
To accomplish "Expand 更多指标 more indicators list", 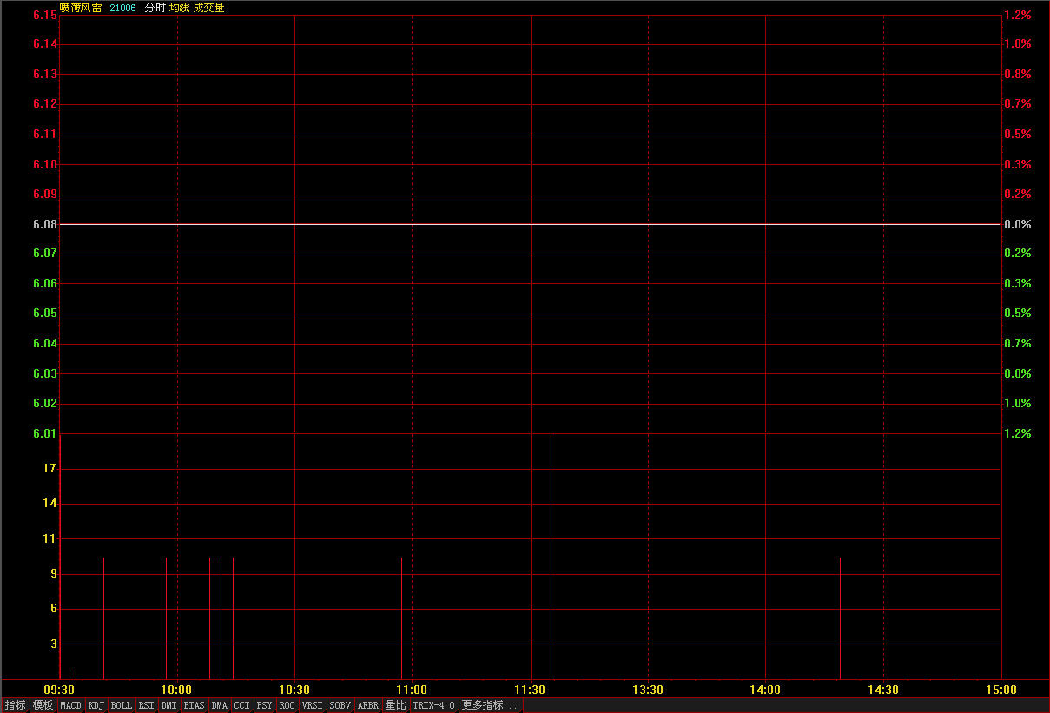I will point(490,705).
